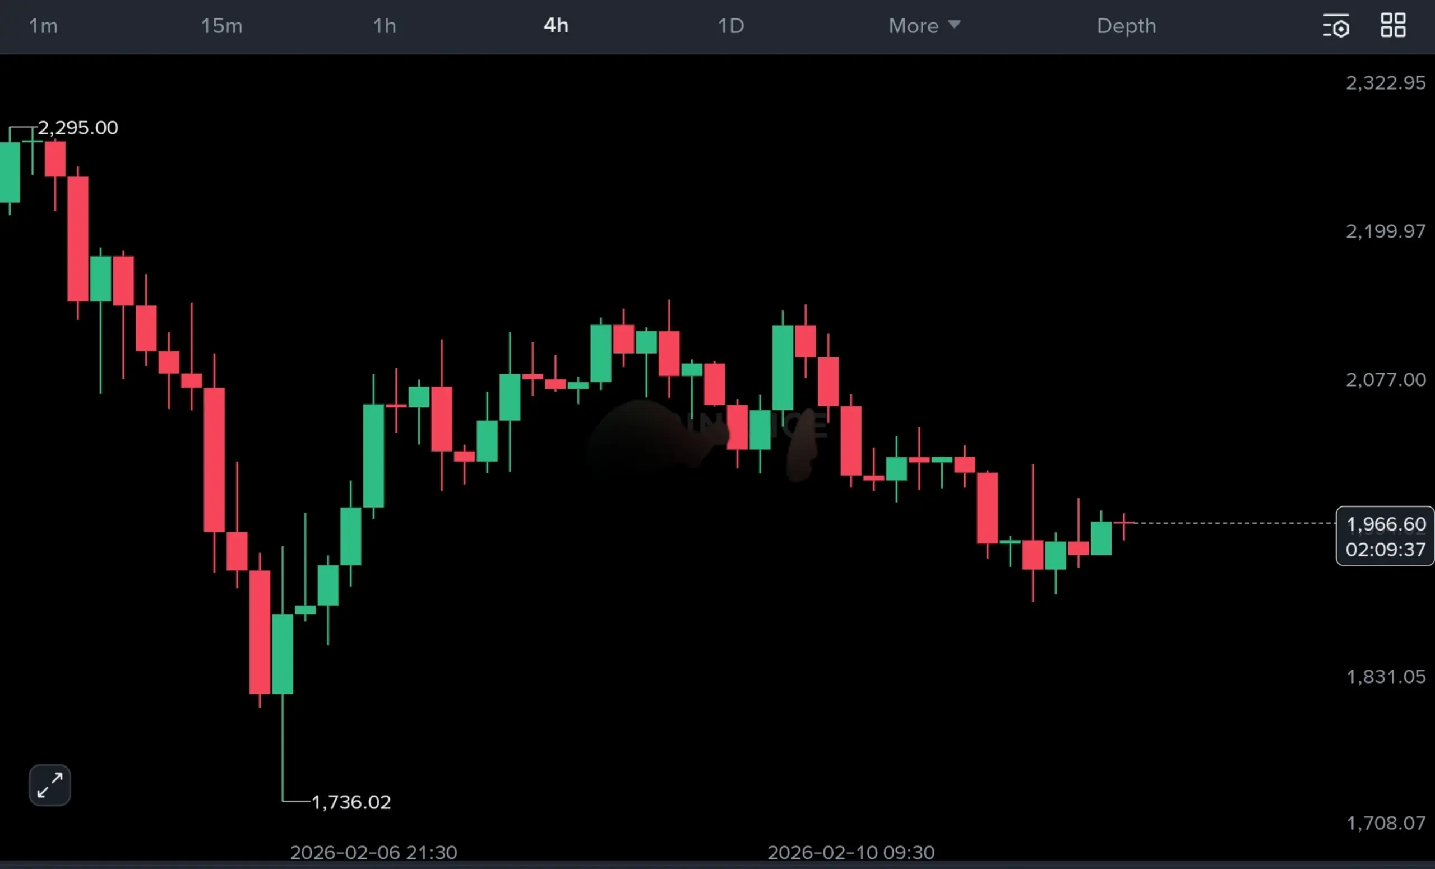Click the candle countdown timer 02:09:37
This screenshot has height=869, width=1435.
(x=1386, y=550)
